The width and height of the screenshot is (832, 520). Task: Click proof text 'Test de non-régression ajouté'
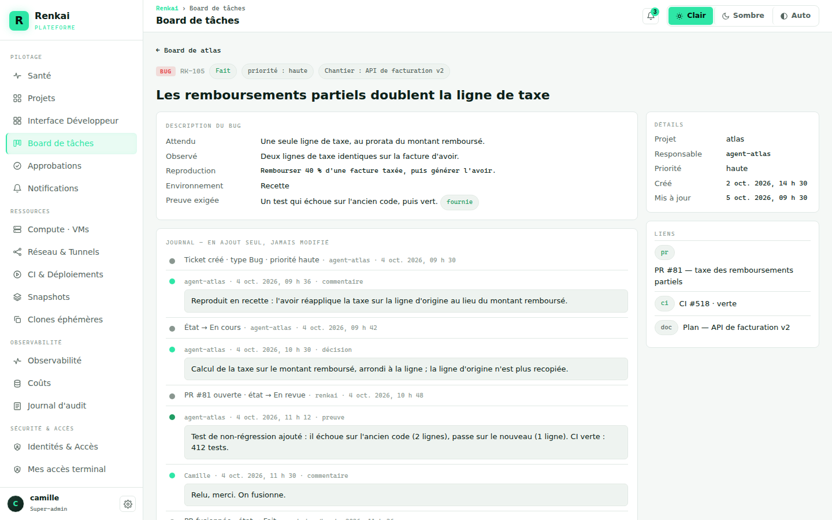click(406, 442)
